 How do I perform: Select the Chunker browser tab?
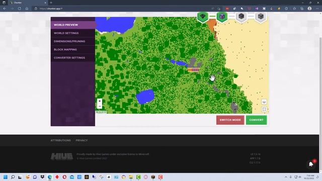pyautogui.click(x=28, y=3)
